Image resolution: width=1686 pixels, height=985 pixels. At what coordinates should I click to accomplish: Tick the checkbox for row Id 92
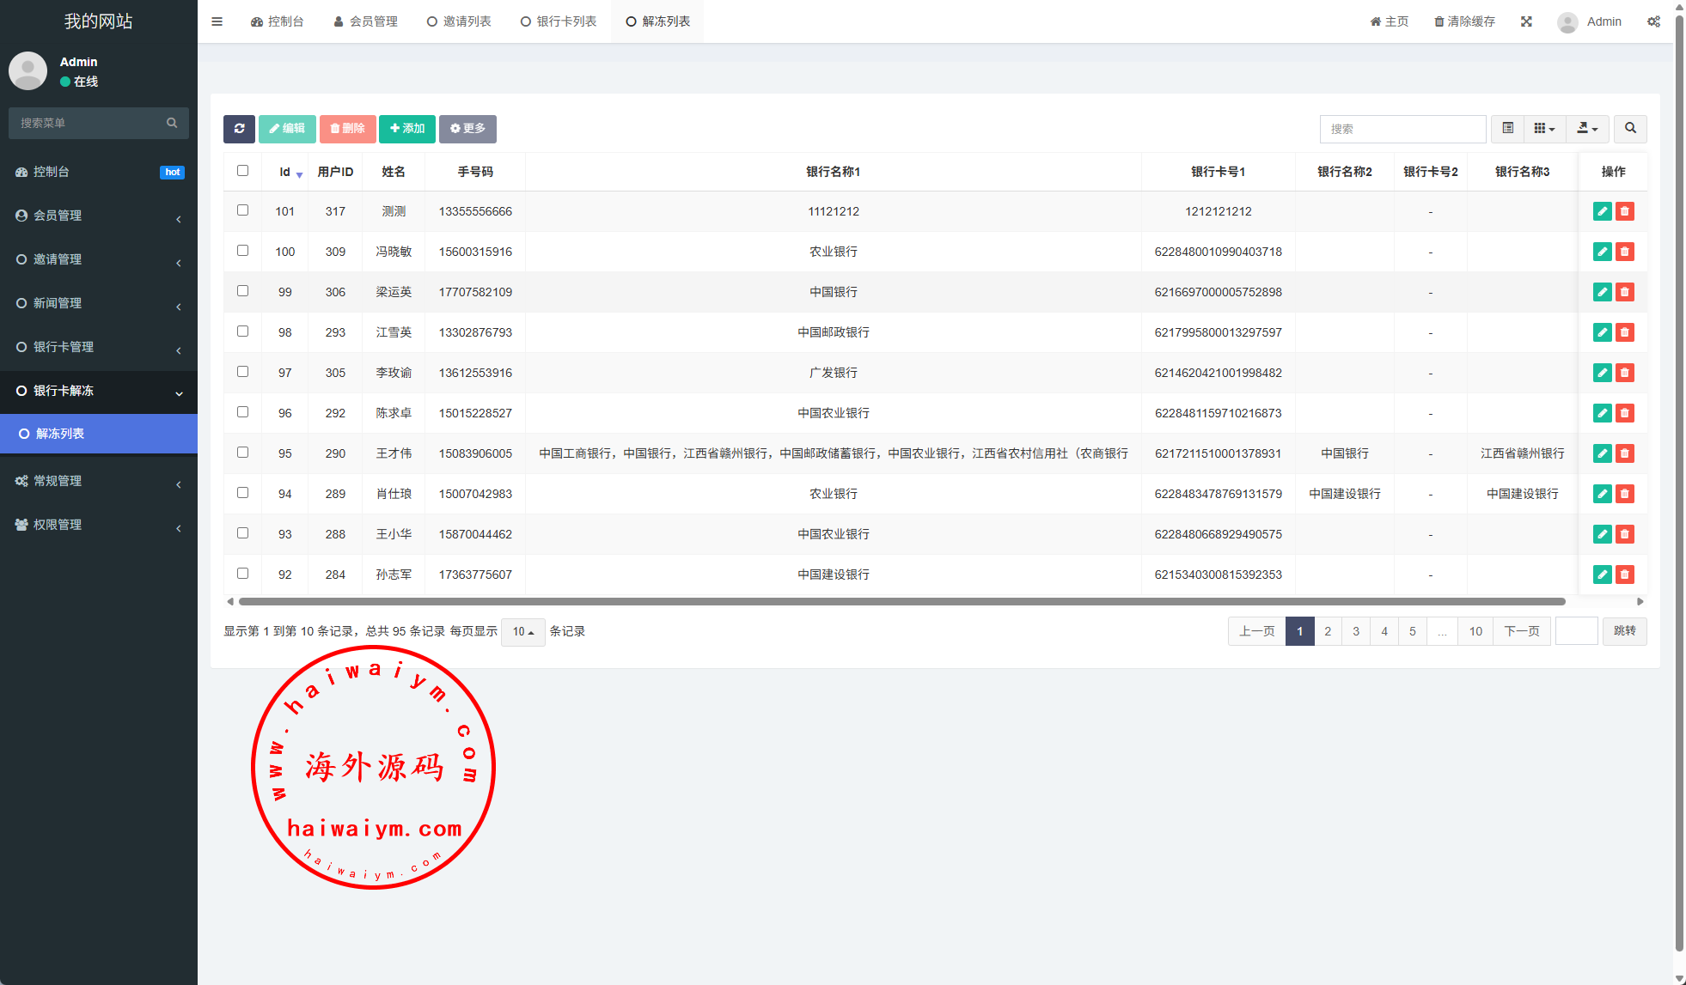tap(242, 574)
